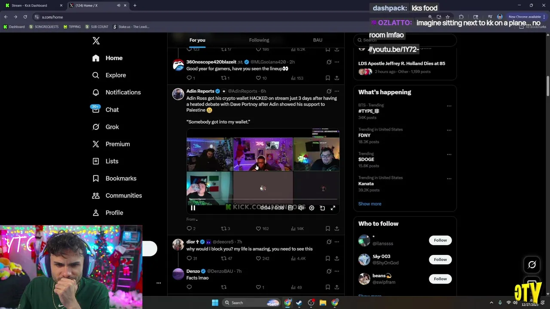Bookmark the Adin Reports post
Viewport: 550px width, 309px height.
tap(327, 228)
